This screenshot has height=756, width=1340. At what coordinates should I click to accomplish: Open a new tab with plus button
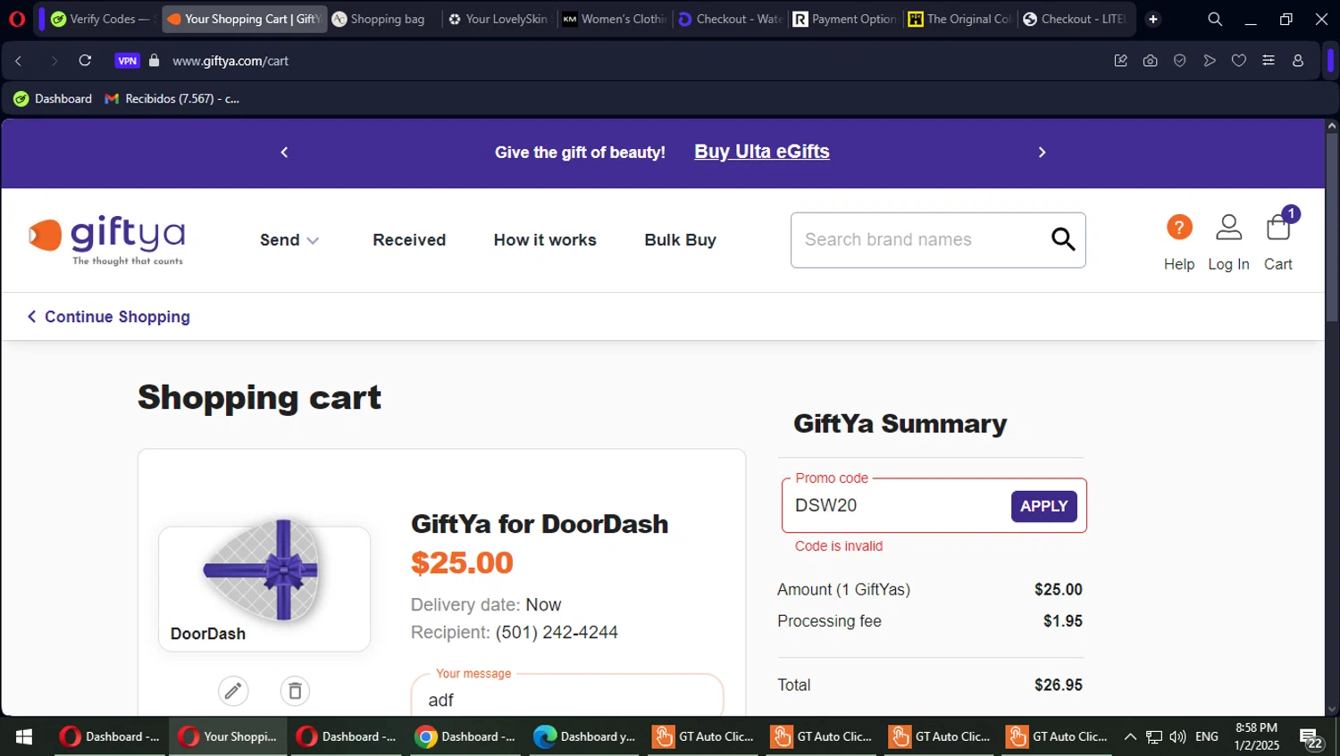(x=1153, y=19)
